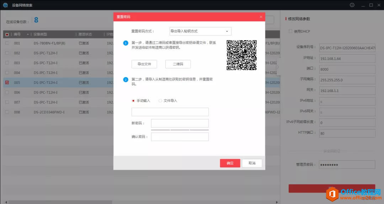Viewport: 384px width, 204px height.
Task: Check the box for device 004
Action: pyautogui.click(x=7, y=73)
